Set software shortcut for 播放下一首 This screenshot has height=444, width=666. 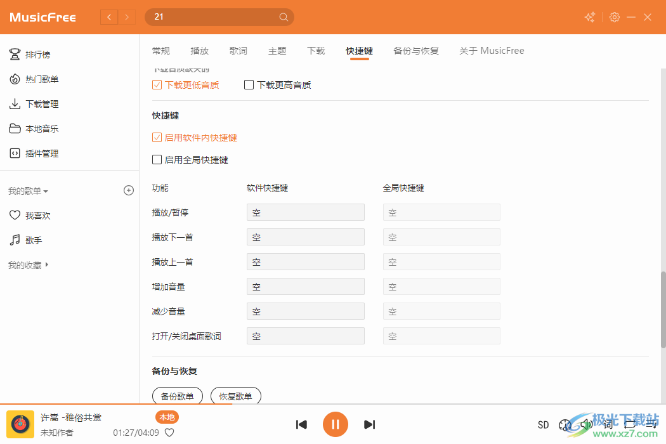point(305,237)
